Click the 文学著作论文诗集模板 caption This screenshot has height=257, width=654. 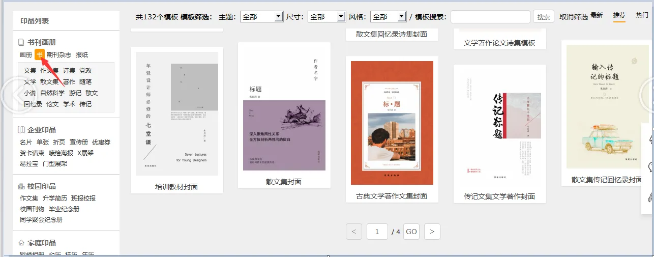(499, 43)
